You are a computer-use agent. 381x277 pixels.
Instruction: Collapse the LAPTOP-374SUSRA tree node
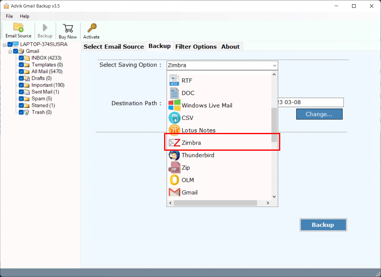coord(5,45)
